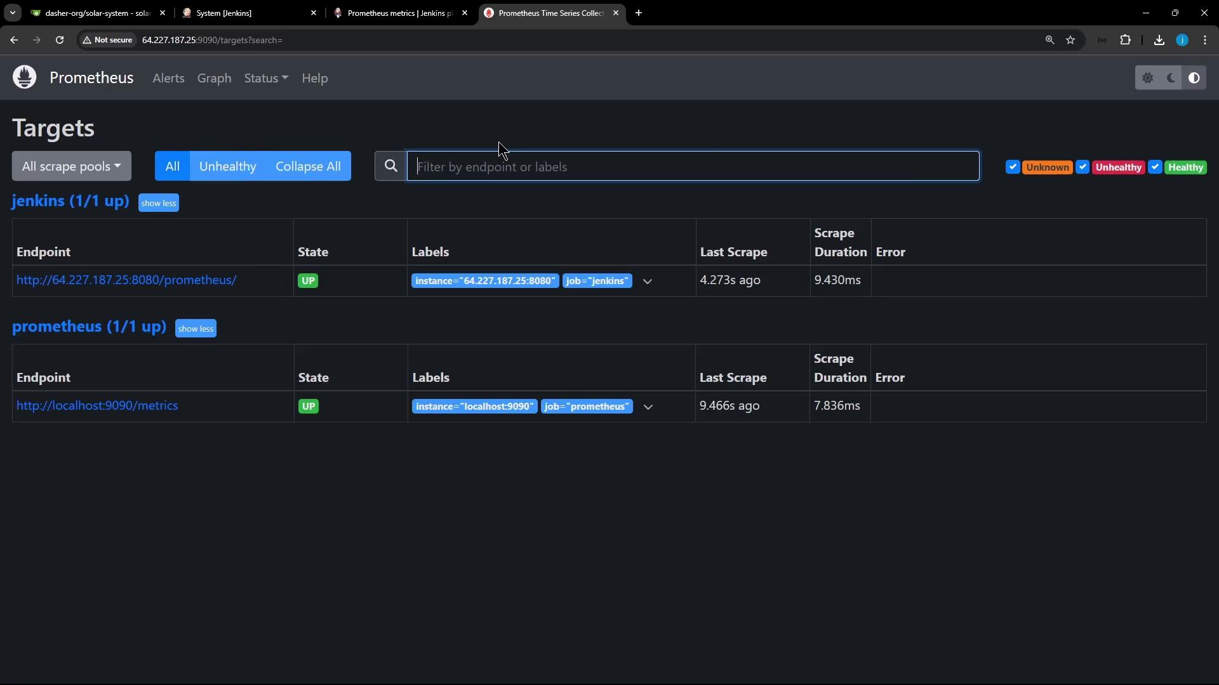
Task: Toggle the Healthy state checkbox
Action: coord(1155,167)
